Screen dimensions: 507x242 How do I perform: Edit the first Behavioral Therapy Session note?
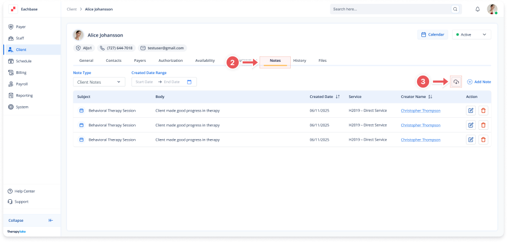click(x=471, y=110)
